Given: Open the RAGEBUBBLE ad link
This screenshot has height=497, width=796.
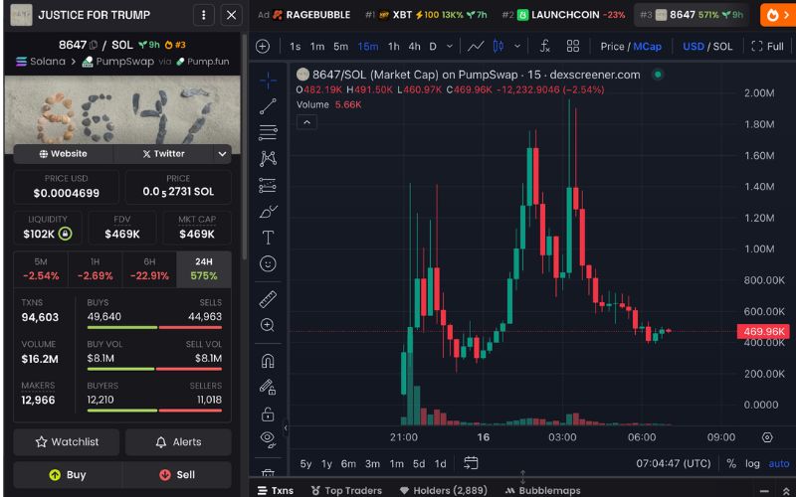Looking at the screenshot, I should [x=304, y=15].
